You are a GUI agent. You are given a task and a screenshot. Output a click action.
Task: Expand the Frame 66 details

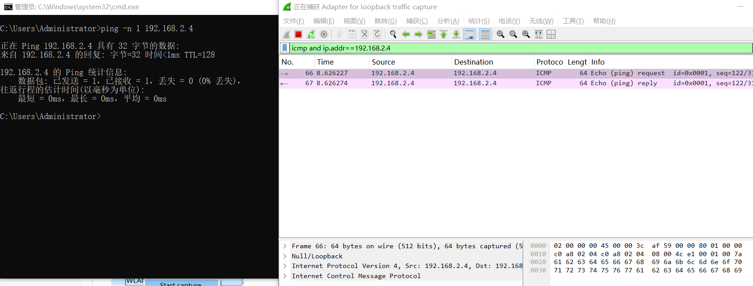[285, 246]
